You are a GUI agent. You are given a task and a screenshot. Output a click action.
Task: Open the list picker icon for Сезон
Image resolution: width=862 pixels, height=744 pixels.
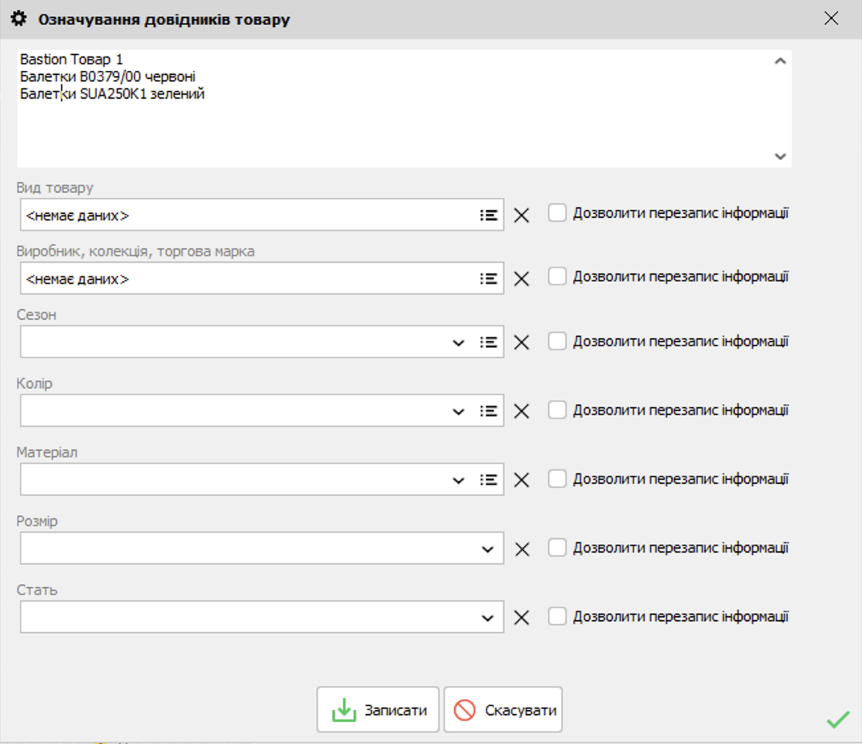click(489, 342)
